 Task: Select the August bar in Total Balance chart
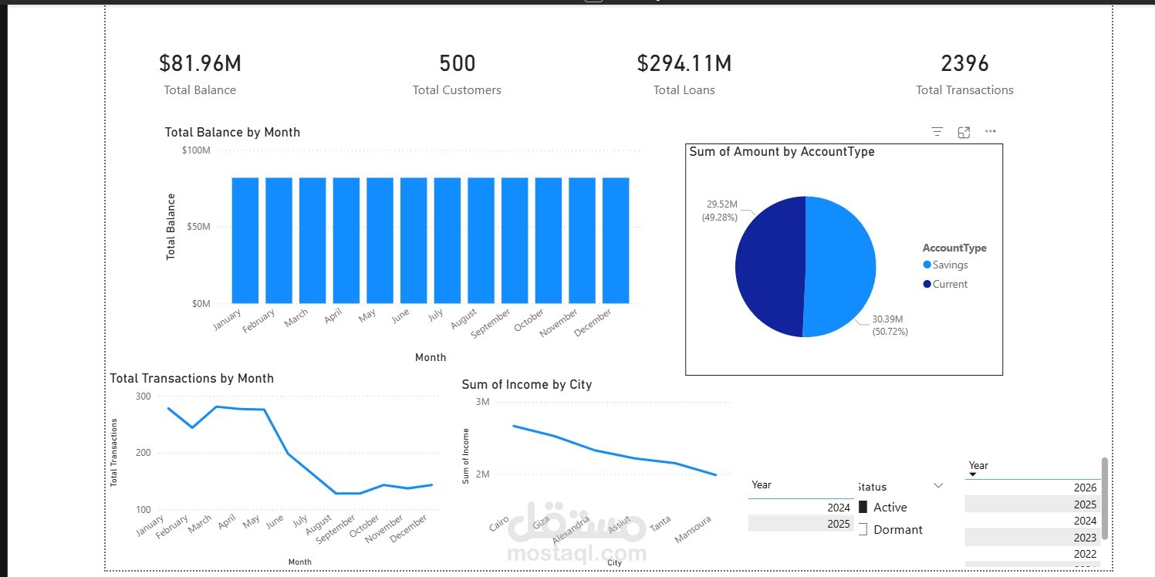pyautogui.click(x=481, y=241)
